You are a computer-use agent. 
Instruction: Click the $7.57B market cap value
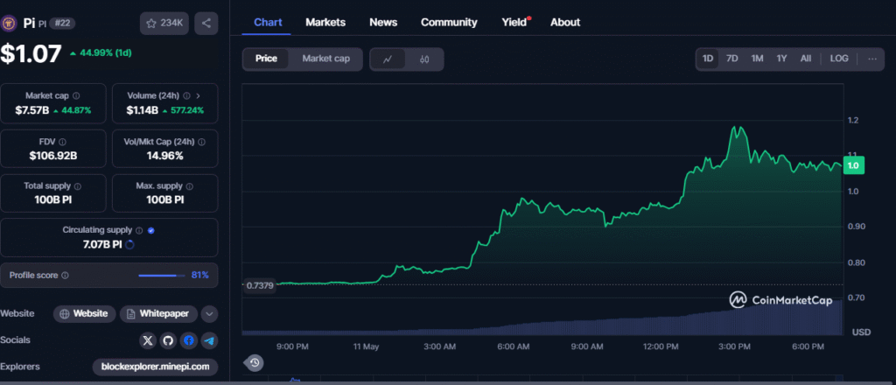tap(31, 110)
